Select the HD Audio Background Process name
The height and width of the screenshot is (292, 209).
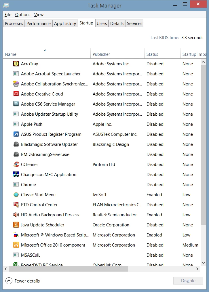tap(50, 215)
